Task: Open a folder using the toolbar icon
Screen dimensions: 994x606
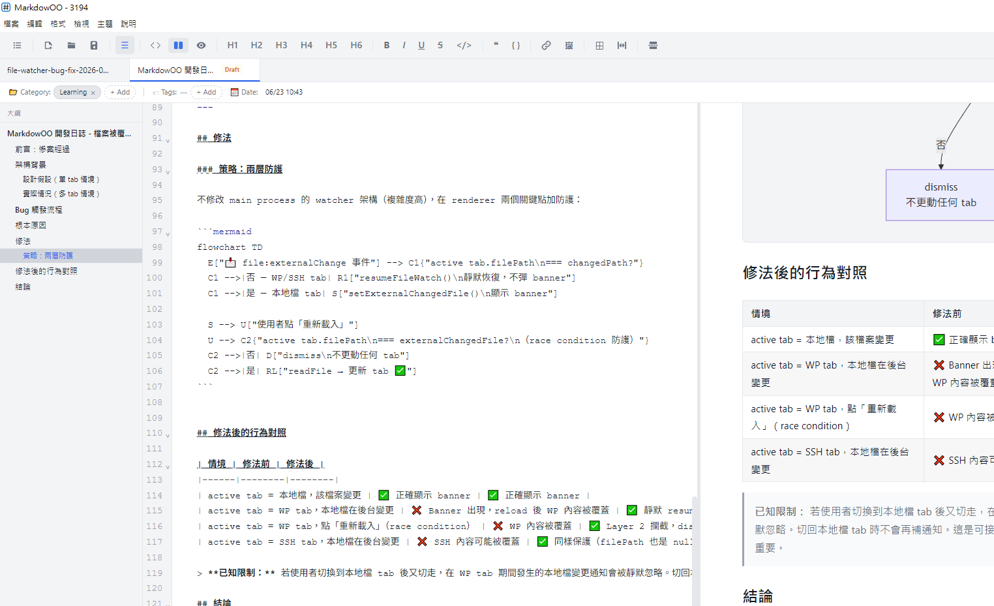Action: coord(71,46)
